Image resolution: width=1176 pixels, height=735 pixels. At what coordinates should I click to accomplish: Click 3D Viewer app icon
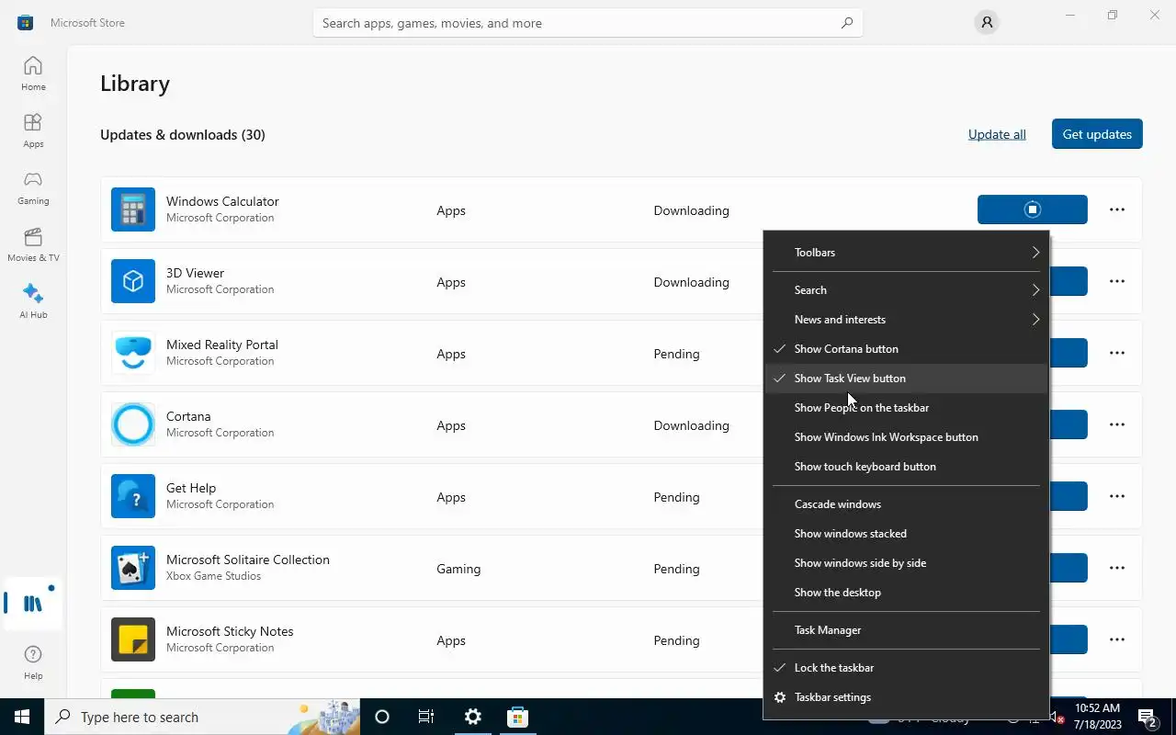pyautogui.click(x=133, y=281)
